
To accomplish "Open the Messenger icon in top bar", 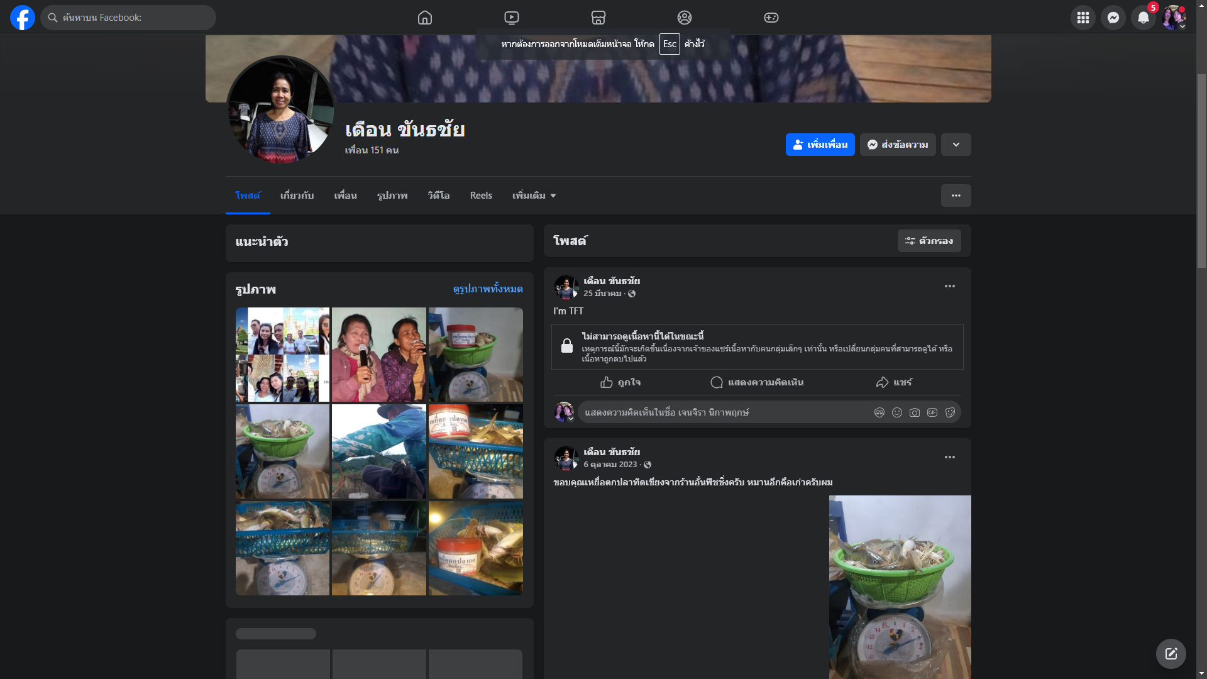I will [1113, 18].
